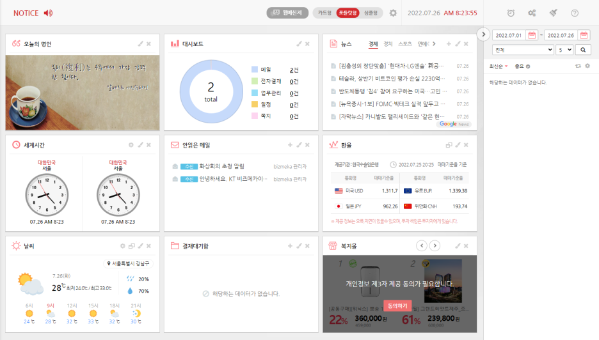This screenshot has height=340, width=599.
Task: Select the 정치 news tab
Action: (x=388, y=43)
